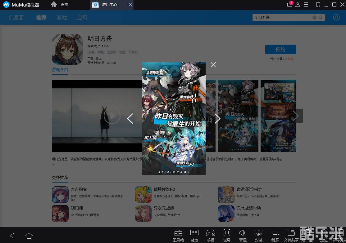
Task: Open the 工具箱 toolbox in bottom bar
Action: [x=178, y=235]
